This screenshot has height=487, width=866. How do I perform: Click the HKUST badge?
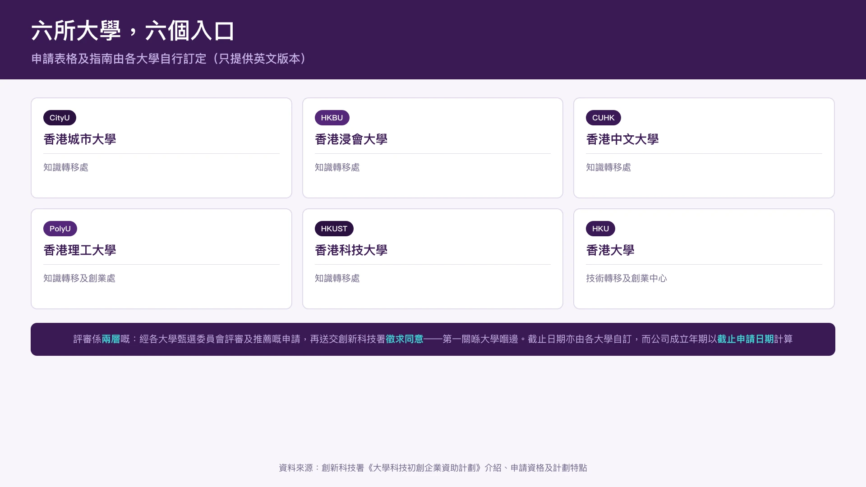(x=334, y=229)
